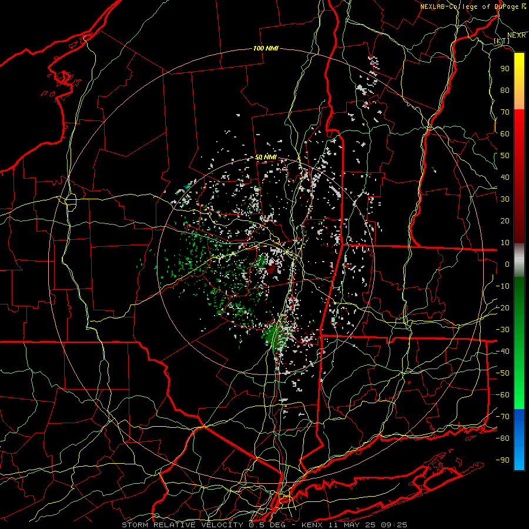529x529 pixels.
Task: Click the dark green colorbar segment near -20
Action: coord(519,304)
